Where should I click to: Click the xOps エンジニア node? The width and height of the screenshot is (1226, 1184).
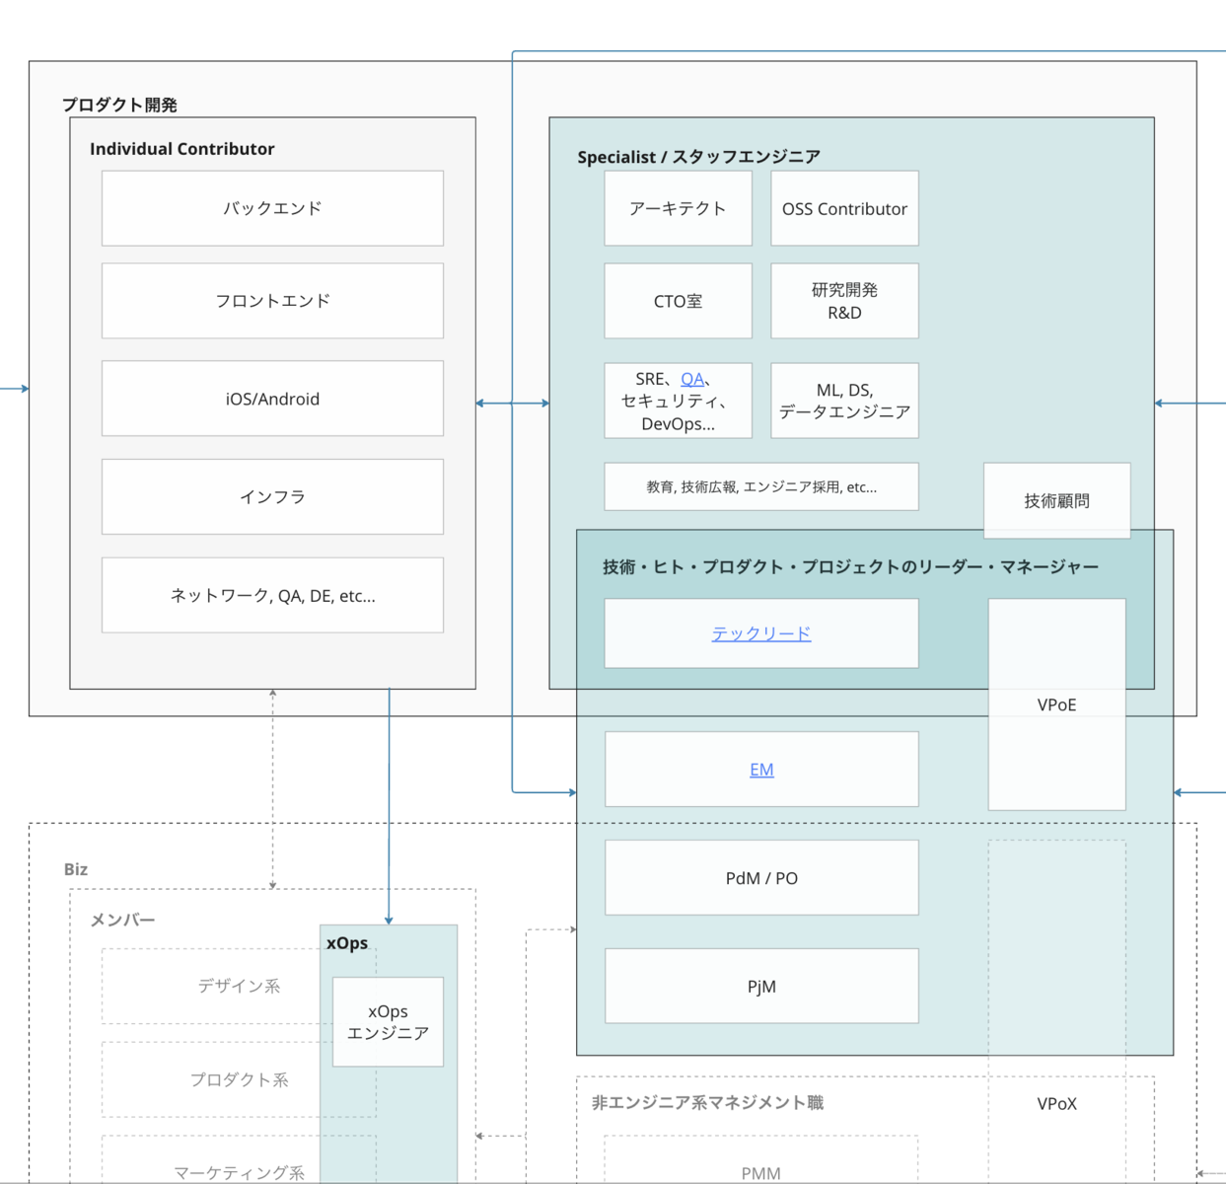pos(388,1021)
